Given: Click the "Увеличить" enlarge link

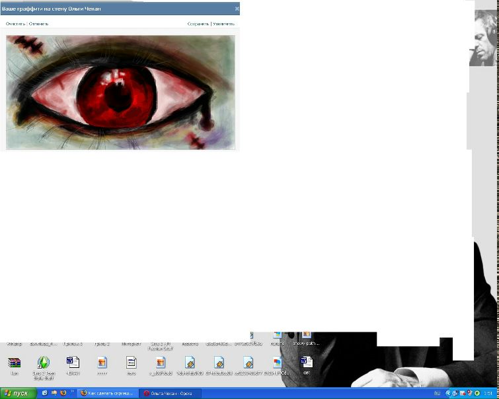Looking at the screenshot, I should pyautogui.click(x=223, y=24).
